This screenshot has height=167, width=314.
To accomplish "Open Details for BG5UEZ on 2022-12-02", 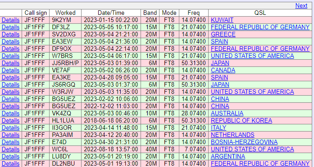I will [x=11, y=106].
